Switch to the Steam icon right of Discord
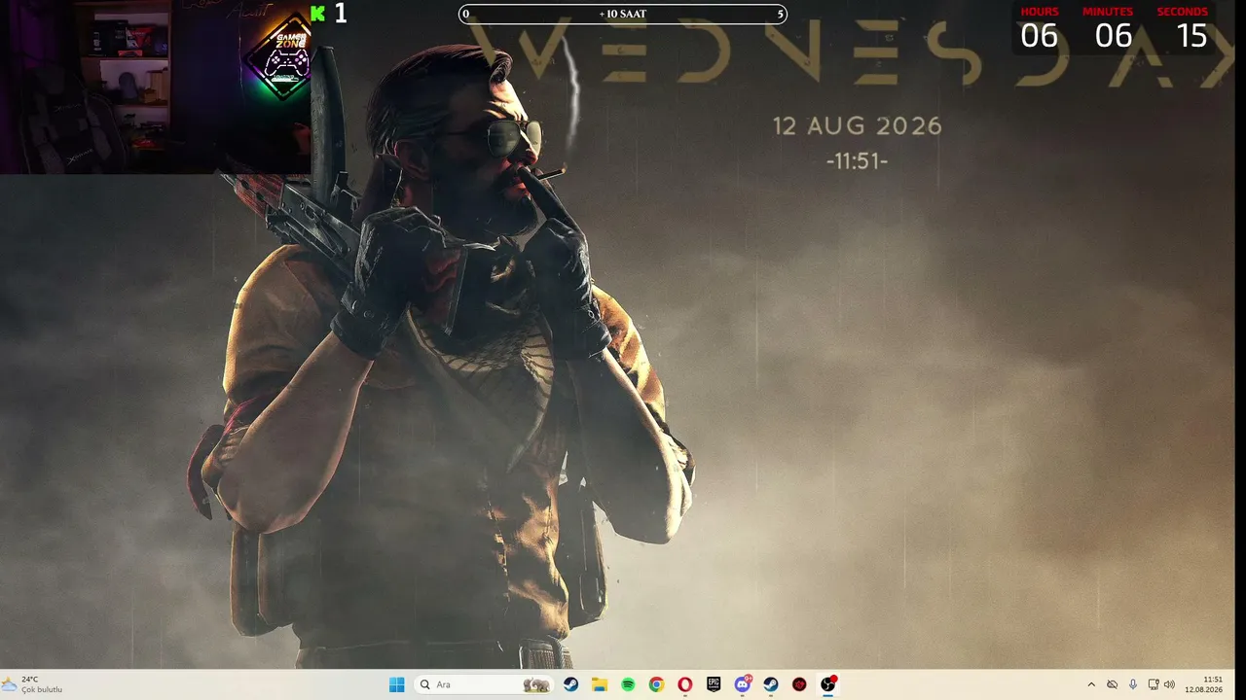Screen dimensions: 1246x700 [x=771, y=684]
